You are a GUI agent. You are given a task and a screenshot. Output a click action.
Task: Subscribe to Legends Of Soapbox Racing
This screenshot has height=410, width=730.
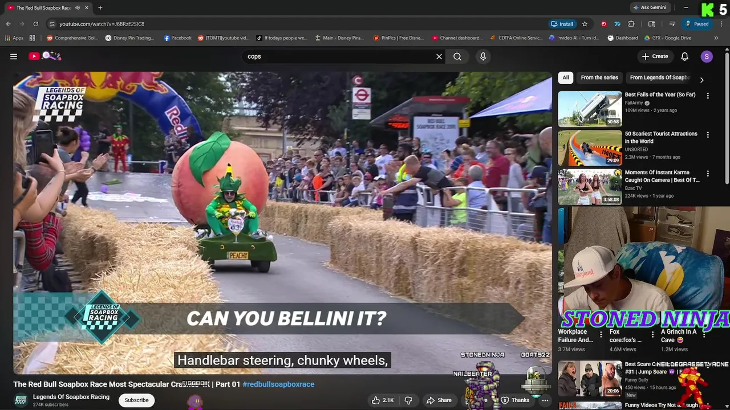pyautogui.click(x=137, y=400)
